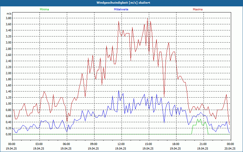Click the 3,20 y-axis value
The height and width of the screenshot is (152, 243).
coord(9,36)
